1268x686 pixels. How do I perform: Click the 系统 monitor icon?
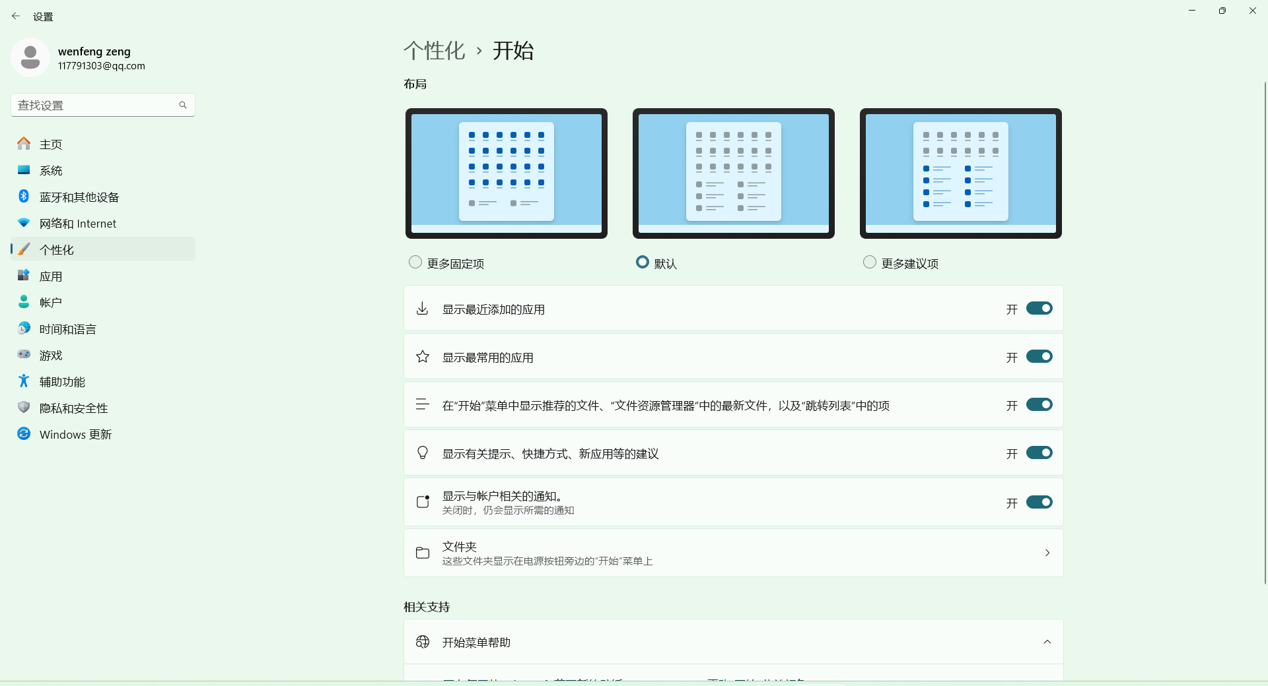click(x=24, y=170)
